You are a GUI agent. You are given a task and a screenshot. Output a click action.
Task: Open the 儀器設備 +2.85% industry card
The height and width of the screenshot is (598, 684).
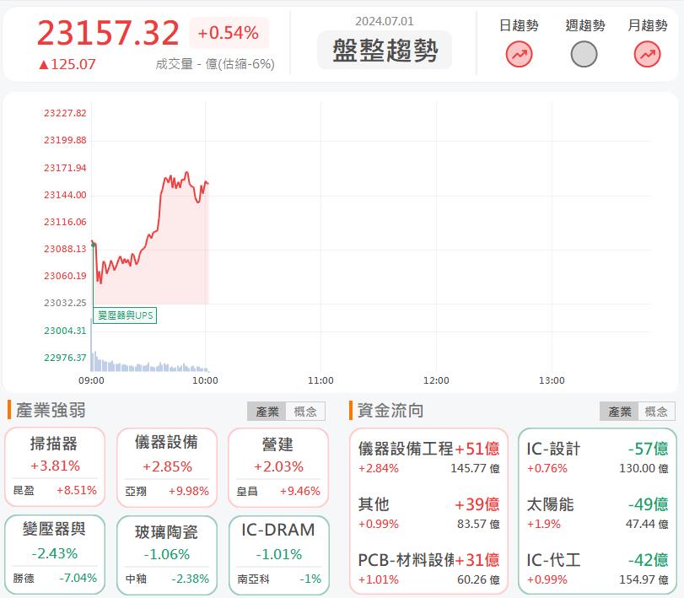[x=167, y=467]
